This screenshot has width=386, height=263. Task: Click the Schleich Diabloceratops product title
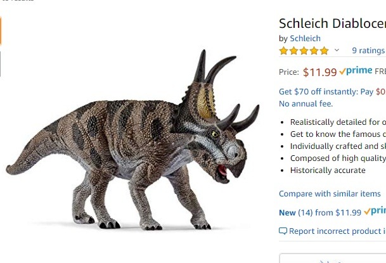pos(331,23)
